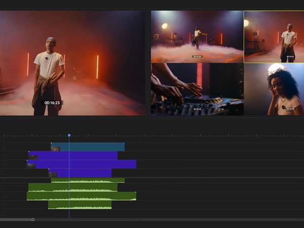Select the longest purple video clip
This screenshot has width=304, height=228.
(82, 164)
